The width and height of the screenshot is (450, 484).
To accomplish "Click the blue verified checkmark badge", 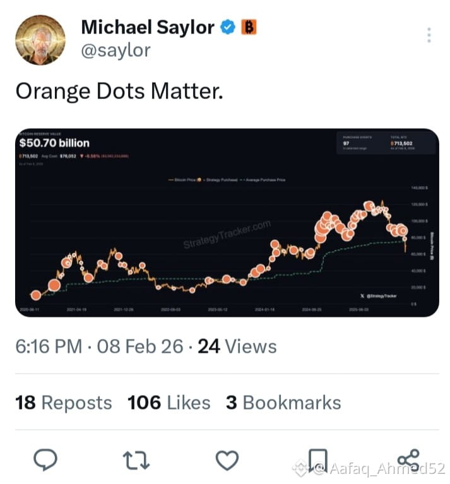I will 227,27.
